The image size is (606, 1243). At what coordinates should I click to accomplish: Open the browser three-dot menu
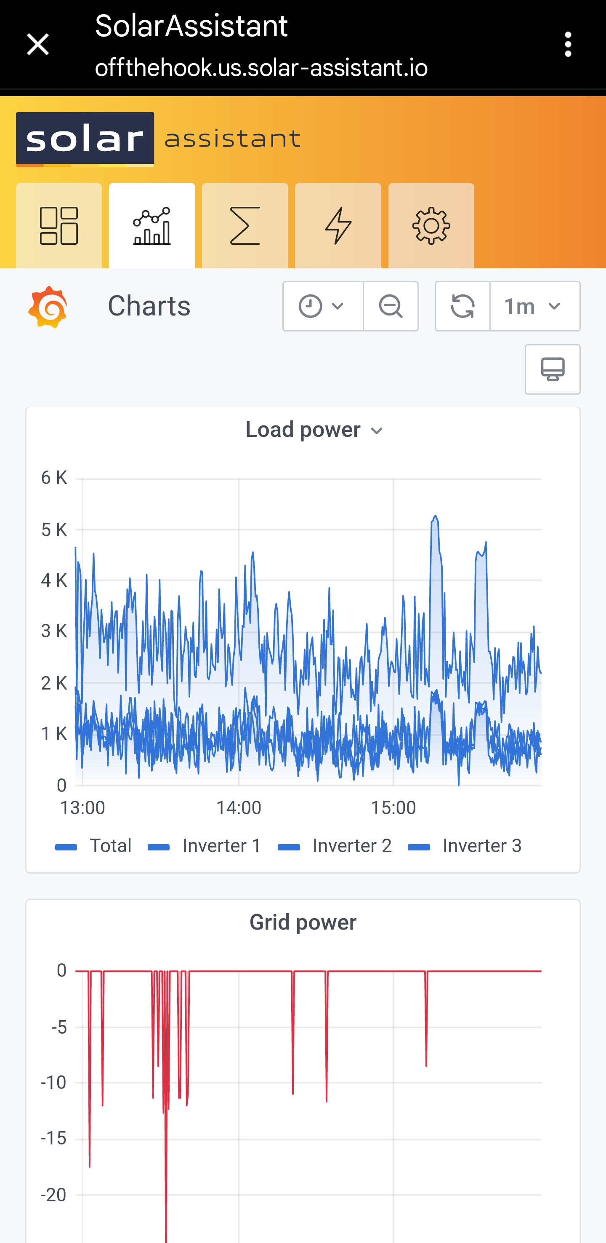[x=568, y=44]
